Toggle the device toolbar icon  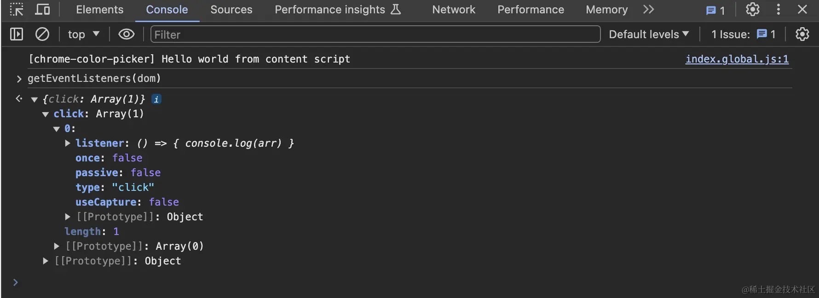[x=43, y=10]
